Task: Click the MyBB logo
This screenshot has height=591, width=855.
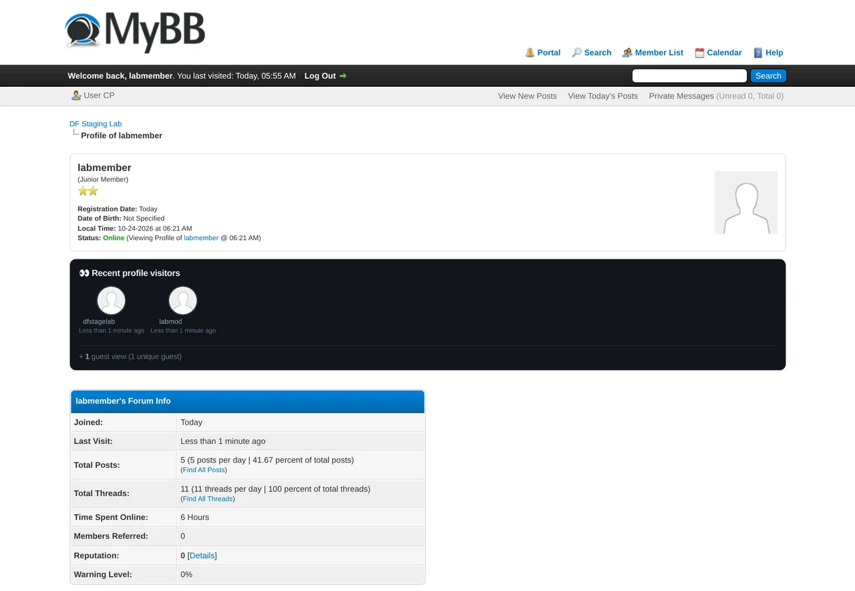Action: coord(135,31)
